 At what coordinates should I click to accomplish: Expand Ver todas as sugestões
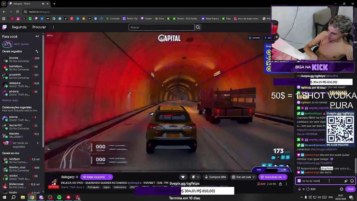tap(21, 145)
